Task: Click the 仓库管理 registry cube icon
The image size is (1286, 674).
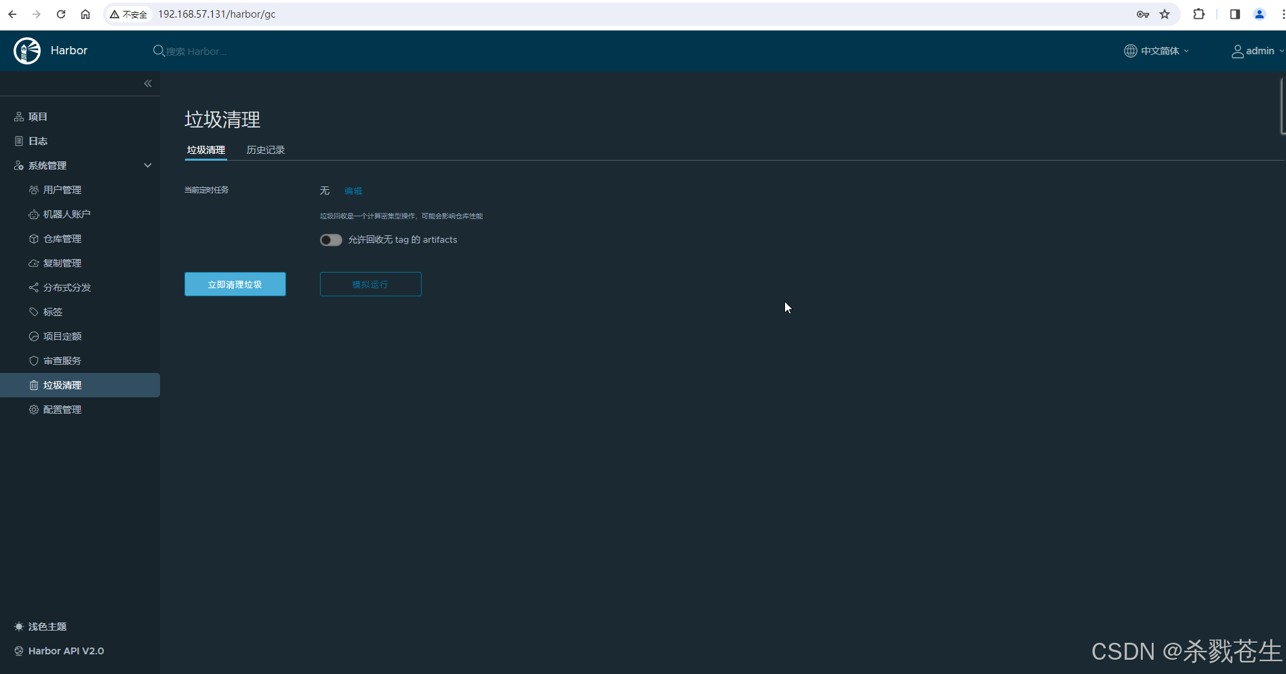Action: point(34,239)
